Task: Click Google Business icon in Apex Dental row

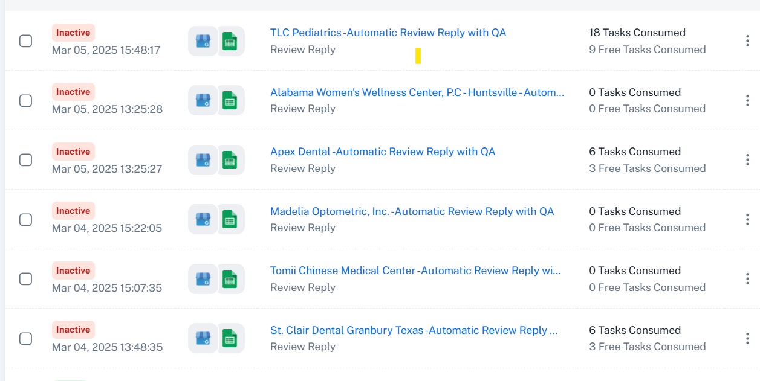Action: (x=203, y=160)
